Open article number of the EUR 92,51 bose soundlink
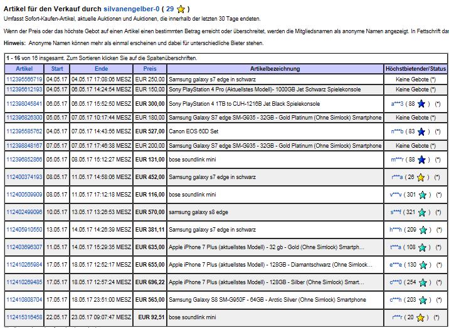 (24, 317)
